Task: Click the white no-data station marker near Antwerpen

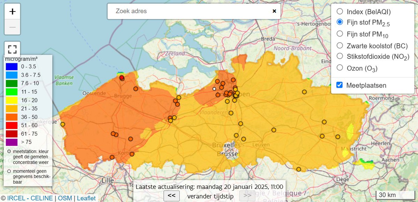Action: (x=214, y=89)
